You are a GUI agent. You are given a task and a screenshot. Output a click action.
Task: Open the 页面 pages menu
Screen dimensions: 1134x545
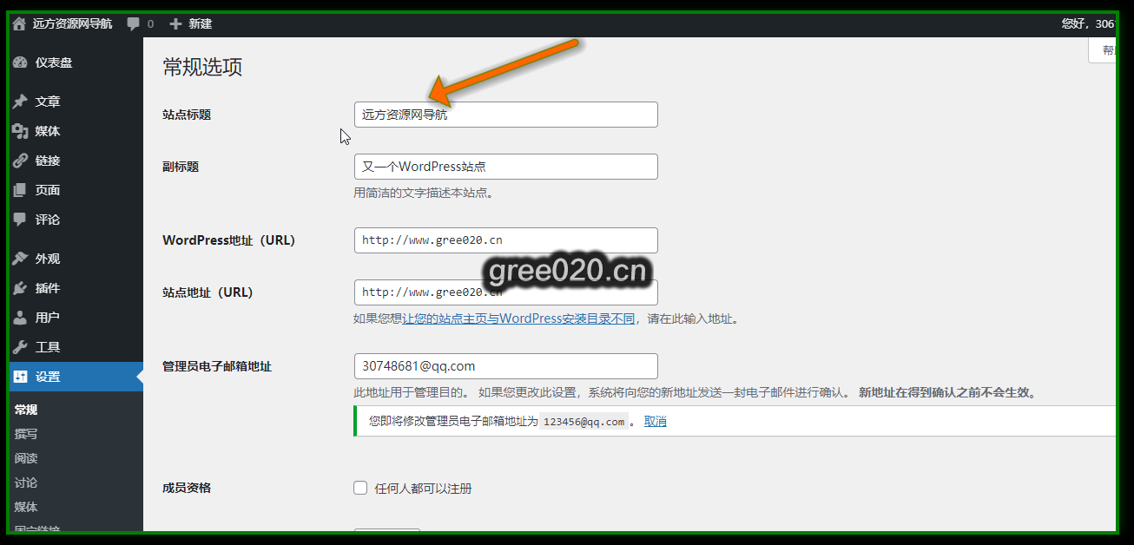[47, 190]
